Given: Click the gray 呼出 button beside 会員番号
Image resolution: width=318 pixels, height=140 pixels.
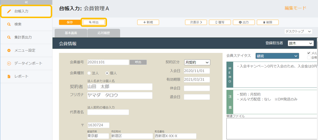Looking at the screenshot, I should point(138,62).
